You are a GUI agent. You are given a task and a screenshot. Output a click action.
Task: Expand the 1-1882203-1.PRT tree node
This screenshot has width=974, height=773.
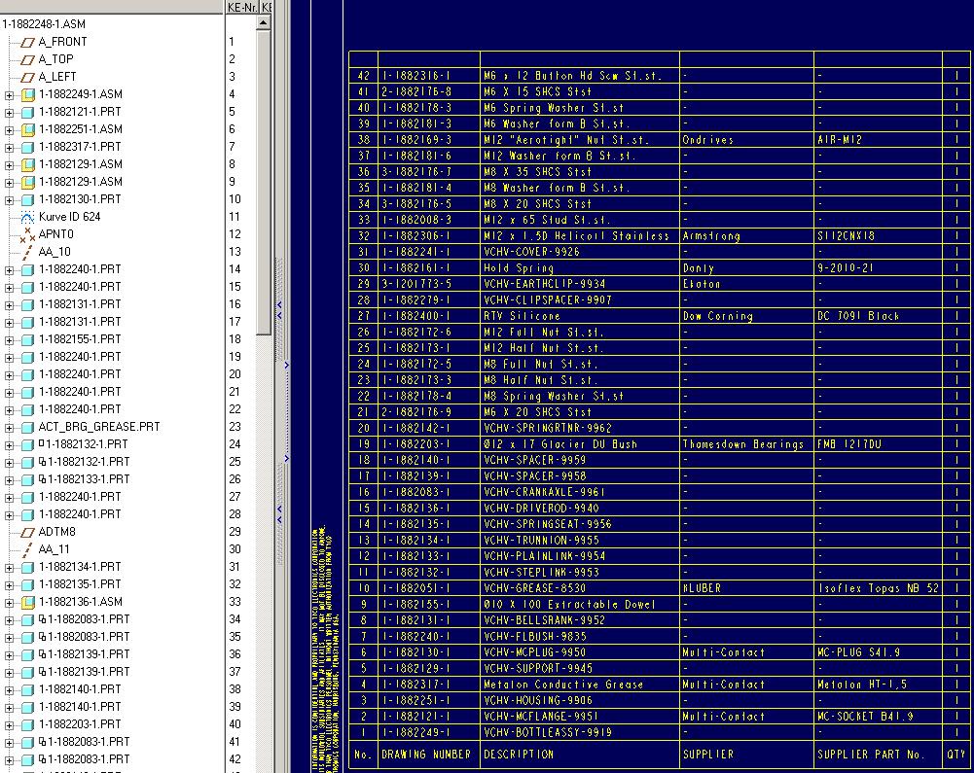point(10,725)
